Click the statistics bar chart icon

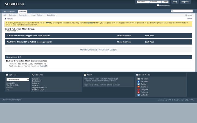7,61
